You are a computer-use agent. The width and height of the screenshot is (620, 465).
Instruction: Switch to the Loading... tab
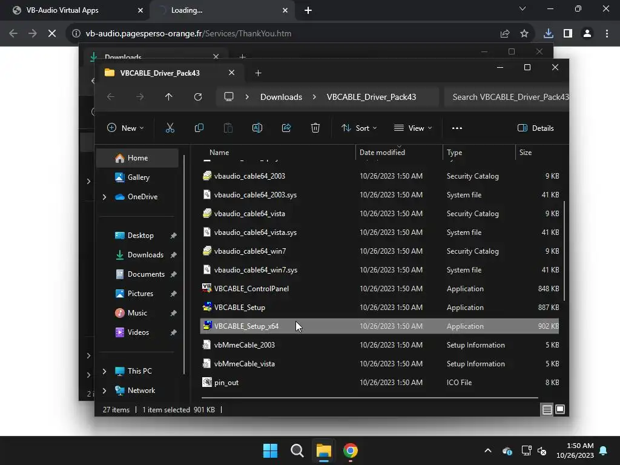222,10
